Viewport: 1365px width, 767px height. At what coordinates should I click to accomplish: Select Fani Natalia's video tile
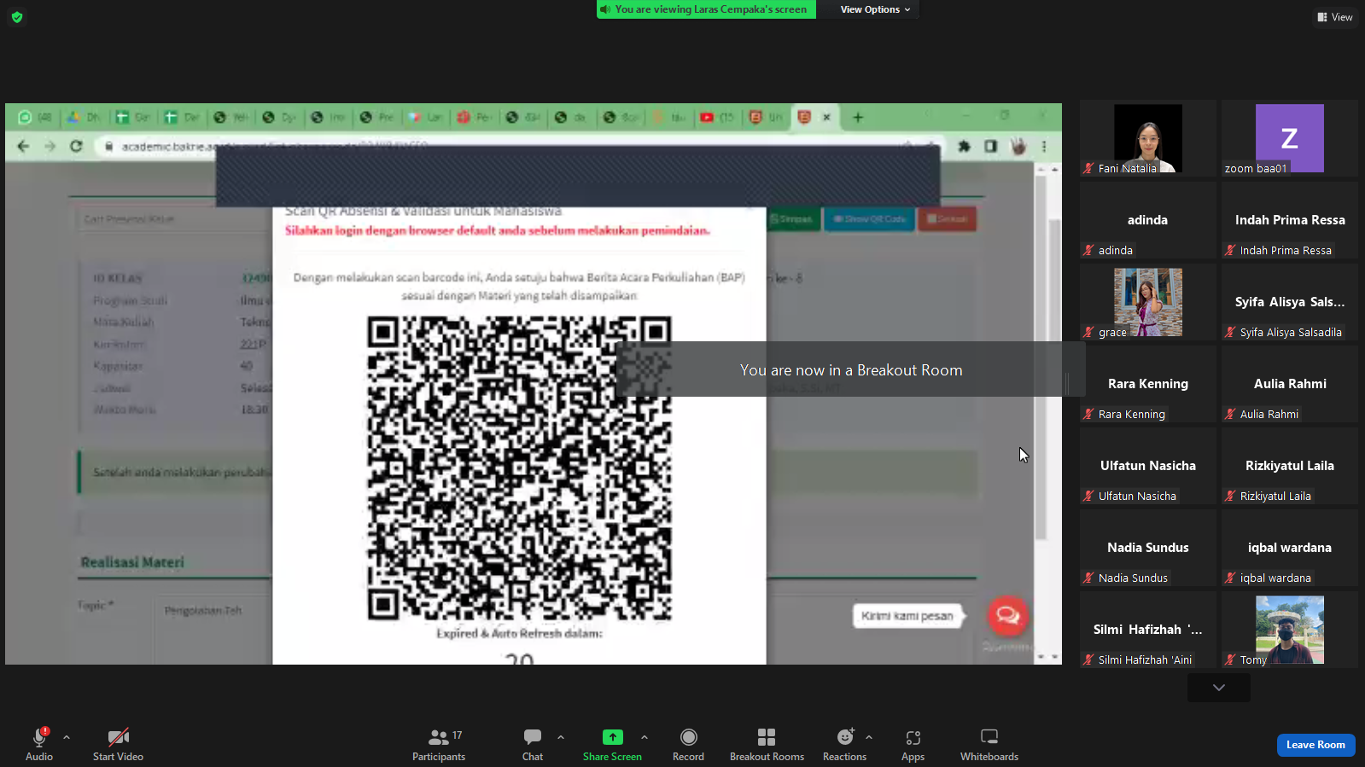[x=1148, y=138]
